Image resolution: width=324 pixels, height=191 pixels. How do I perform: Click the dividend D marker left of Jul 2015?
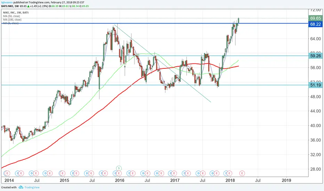pyautogui.click(x=87, y=173)
